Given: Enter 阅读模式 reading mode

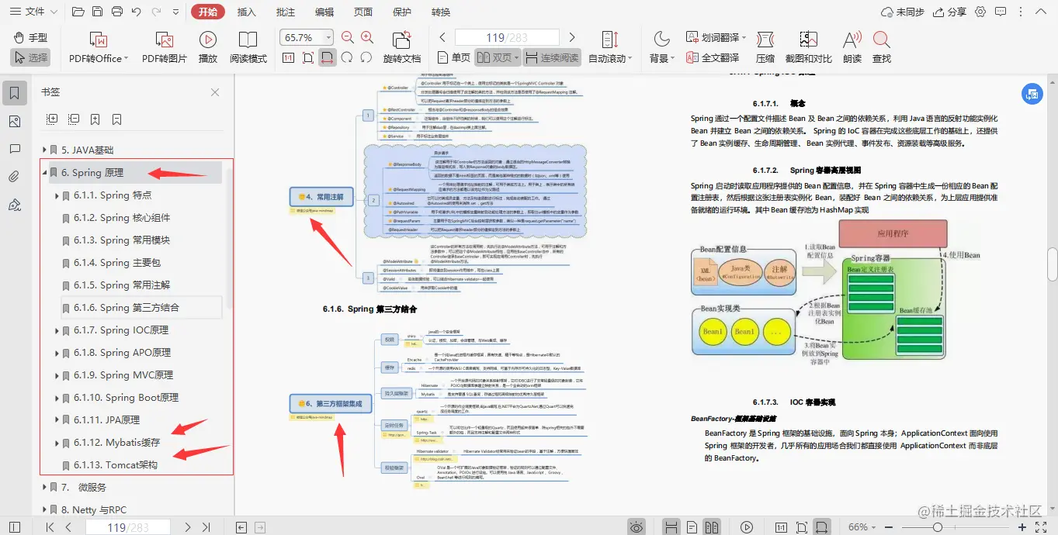Looking at the screenshot, I should click(x=248, y=47).
